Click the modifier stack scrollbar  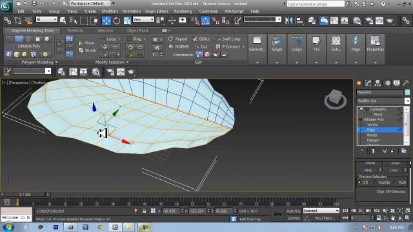406,126
